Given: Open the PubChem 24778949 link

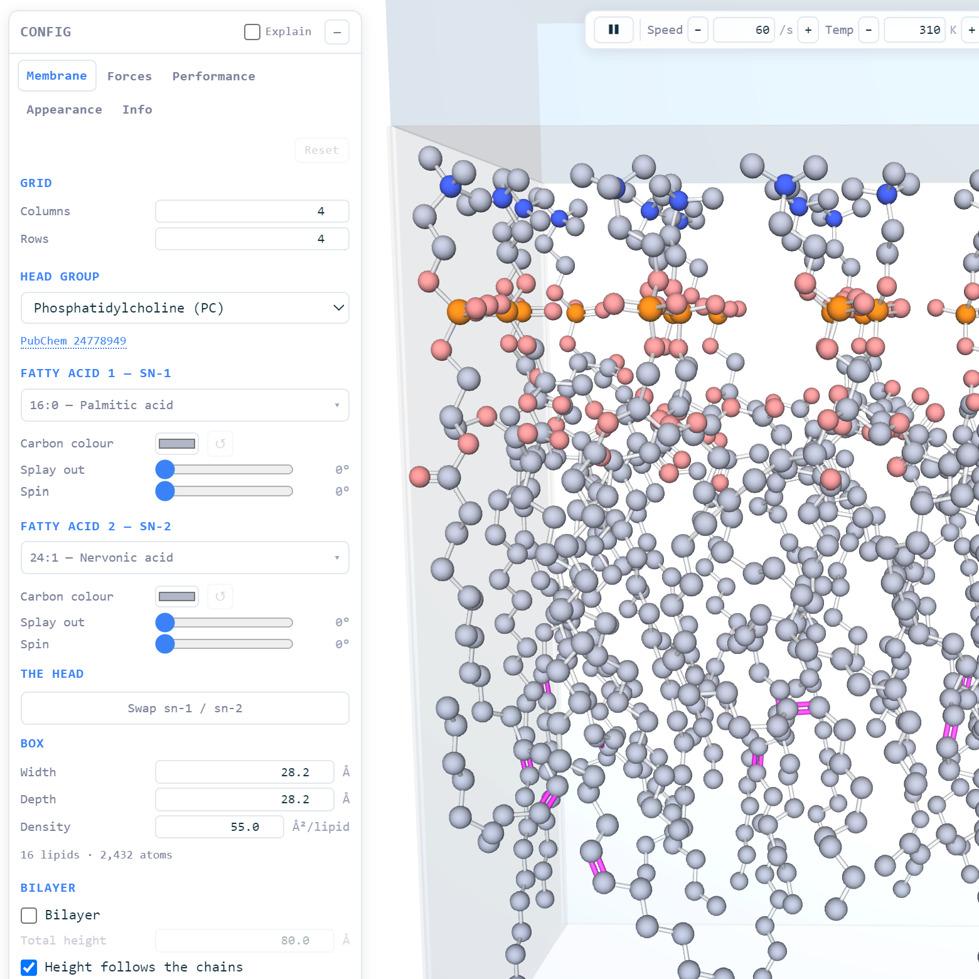Looking at the screenshot, I should (x=73, y=341).
